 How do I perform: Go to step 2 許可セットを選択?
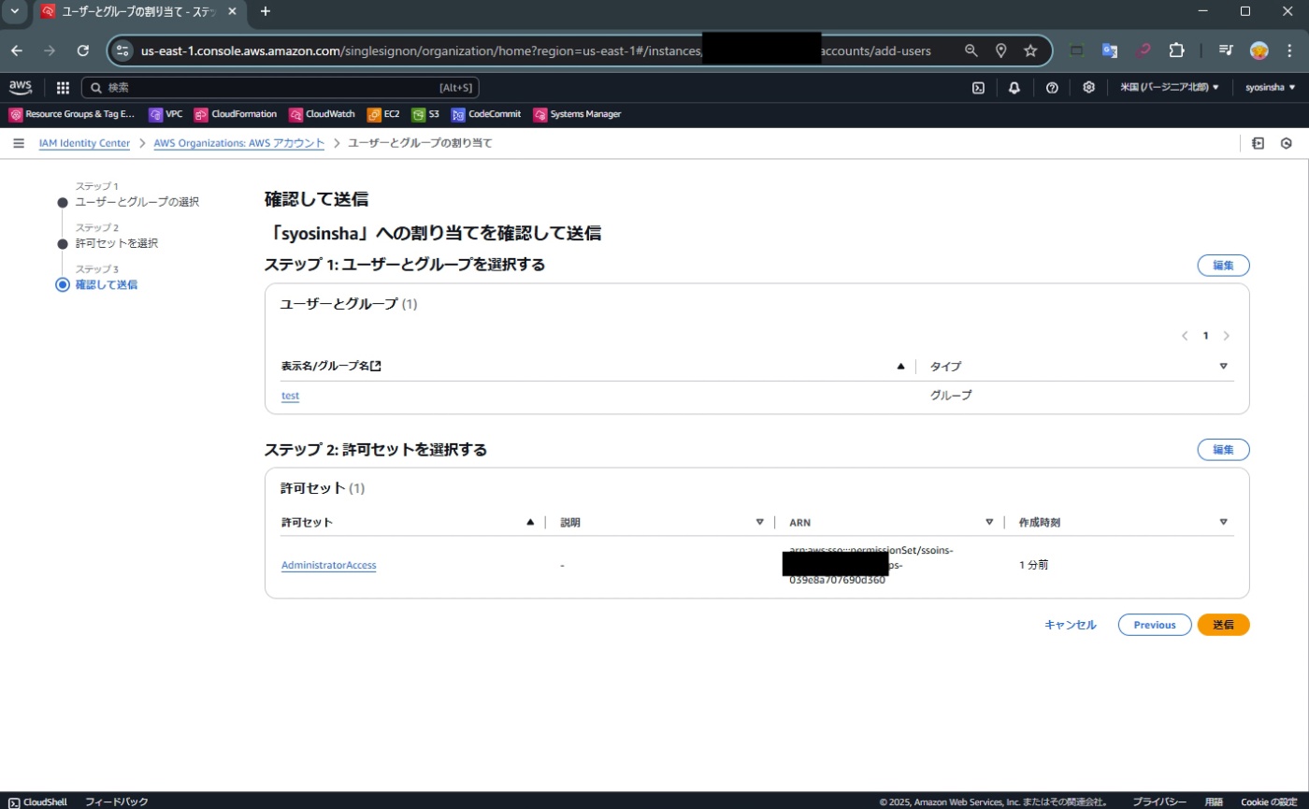117,243
